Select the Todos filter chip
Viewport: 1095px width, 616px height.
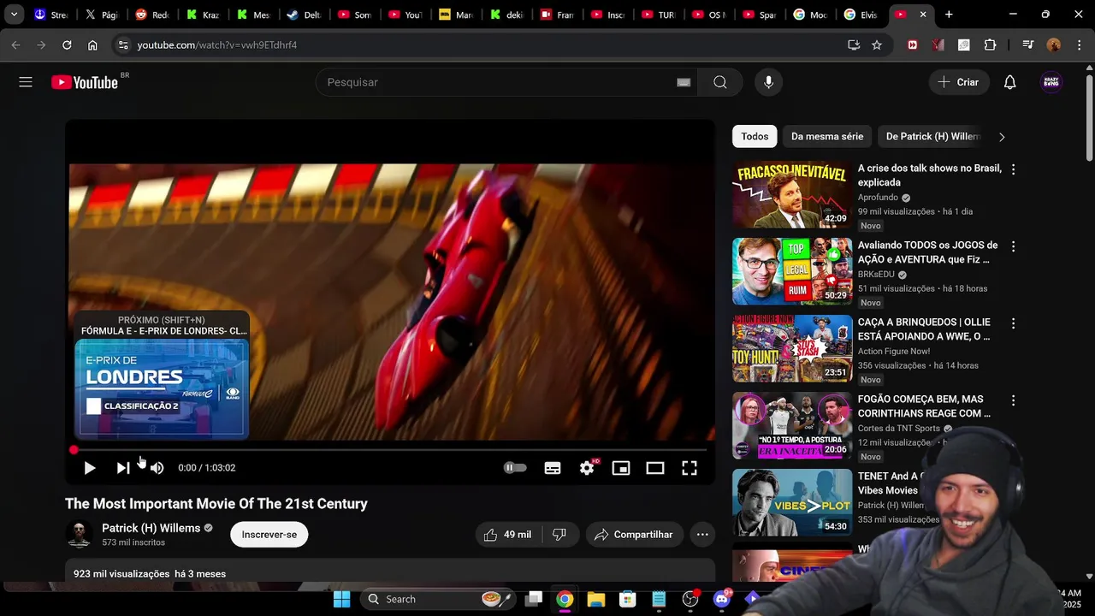pyautogui.click(x=755, y=136)
